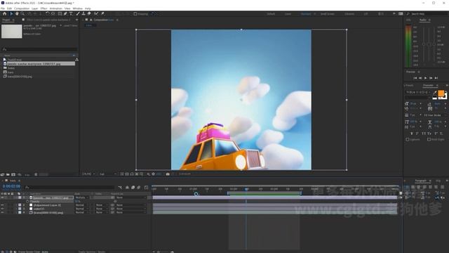
Task: Select the Roto Brush tool
Action: [x=96, y=13]
